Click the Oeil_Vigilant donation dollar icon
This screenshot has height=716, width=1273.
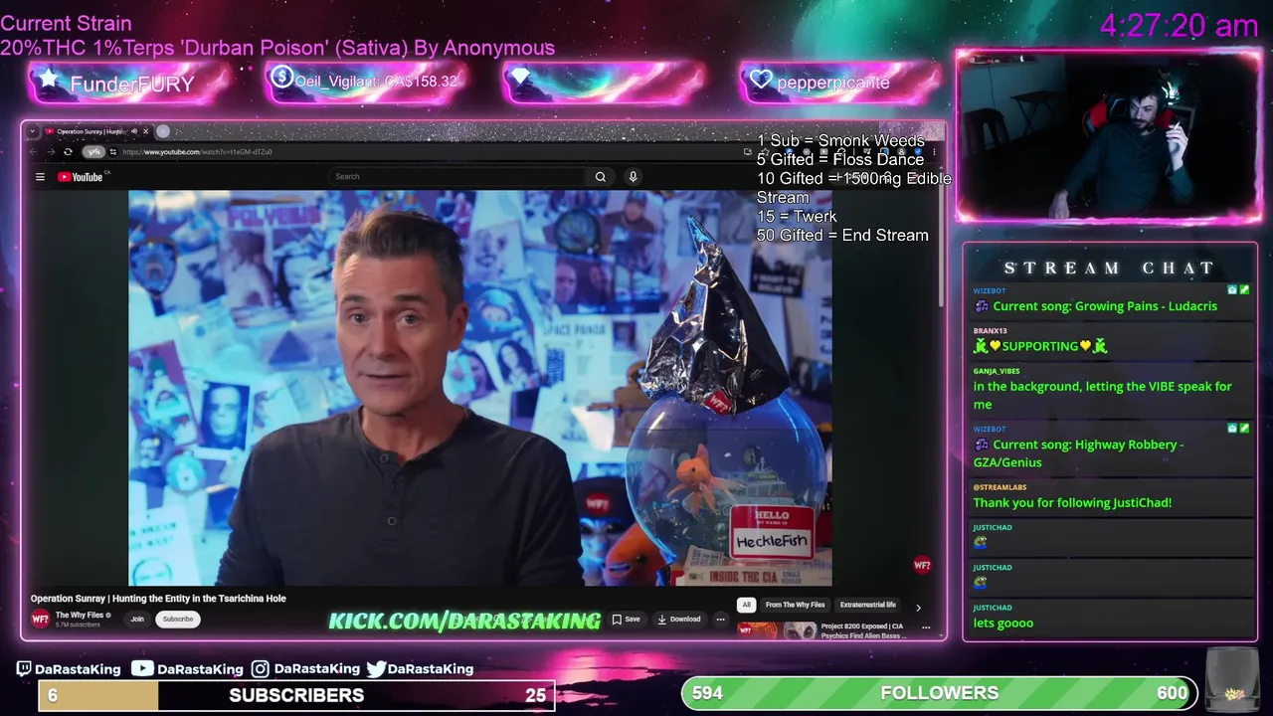point(281,78)
